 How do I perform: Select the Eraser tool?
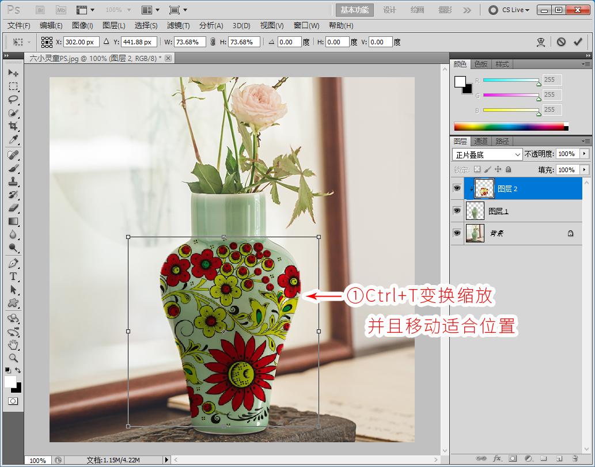coord(13,208)
